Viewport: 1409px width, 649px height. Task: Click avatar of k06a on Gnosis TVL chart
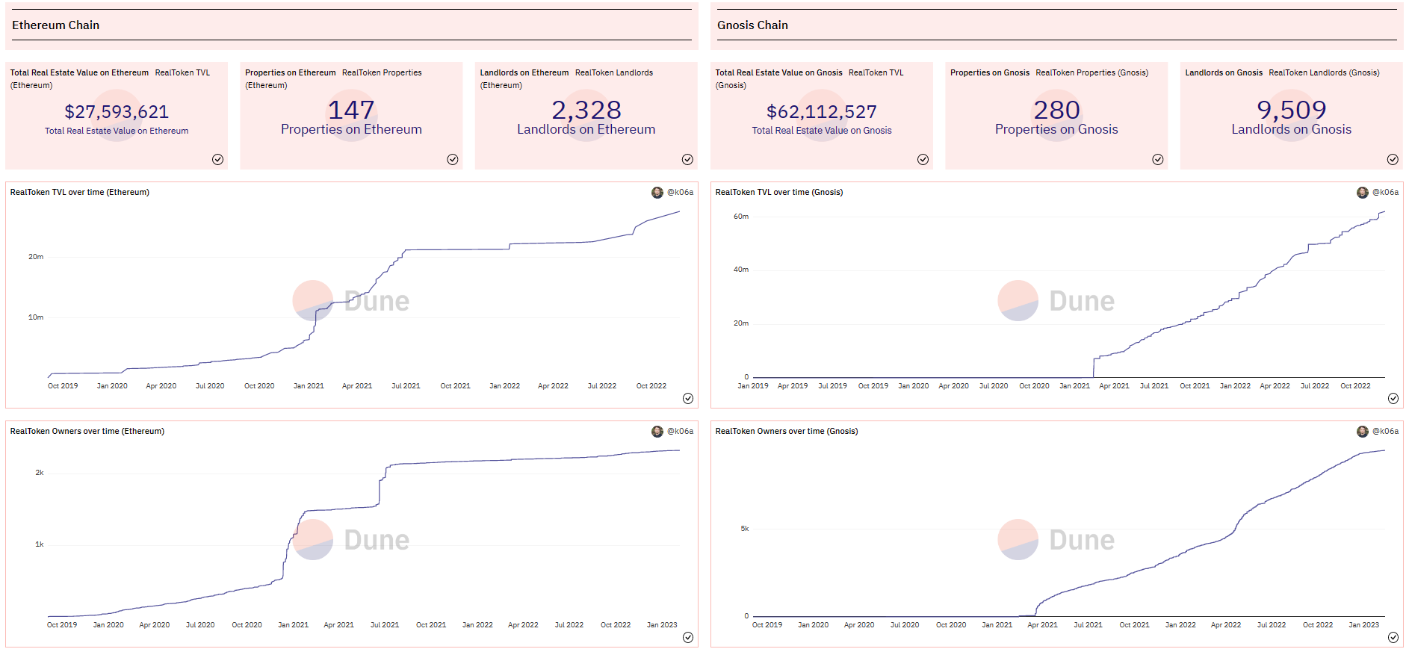click(1362, 193)
